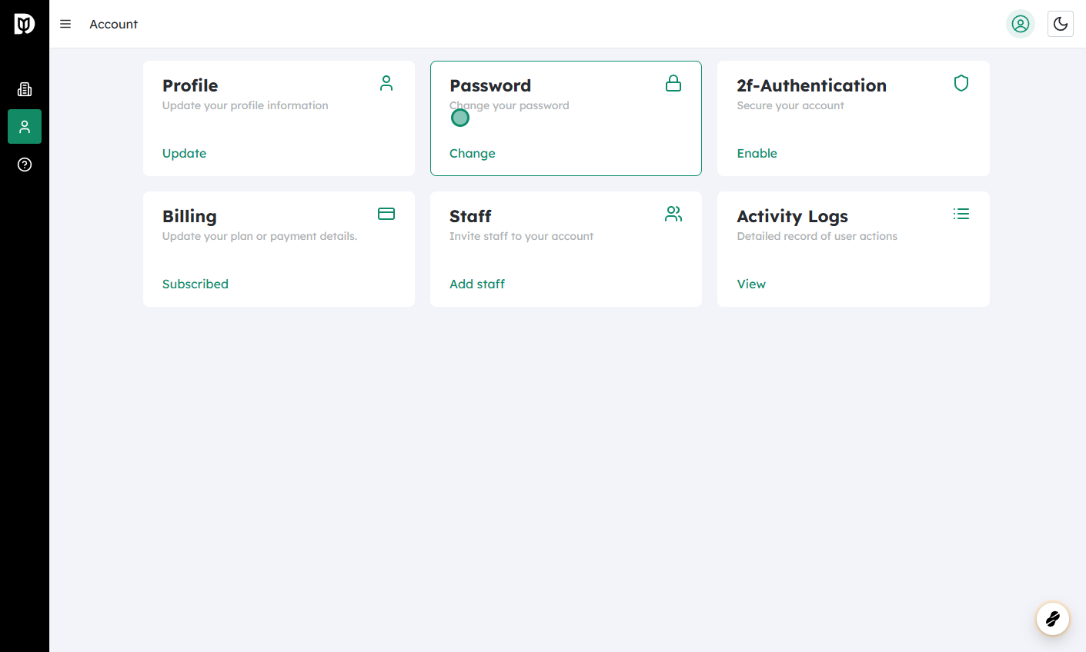Select the account icon in the sidebar
The width and height of the screenshot is (1086, 652).
point(24,126)
